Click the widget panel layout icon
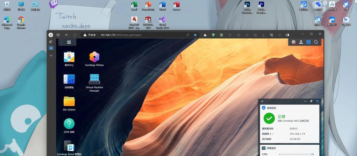The width and height of the screenshot is (357, 156). (317, 101)
